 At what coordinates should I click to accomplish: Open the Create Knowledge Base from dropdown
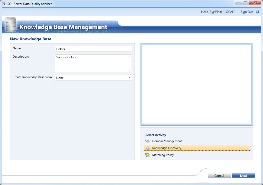[93, 78]
